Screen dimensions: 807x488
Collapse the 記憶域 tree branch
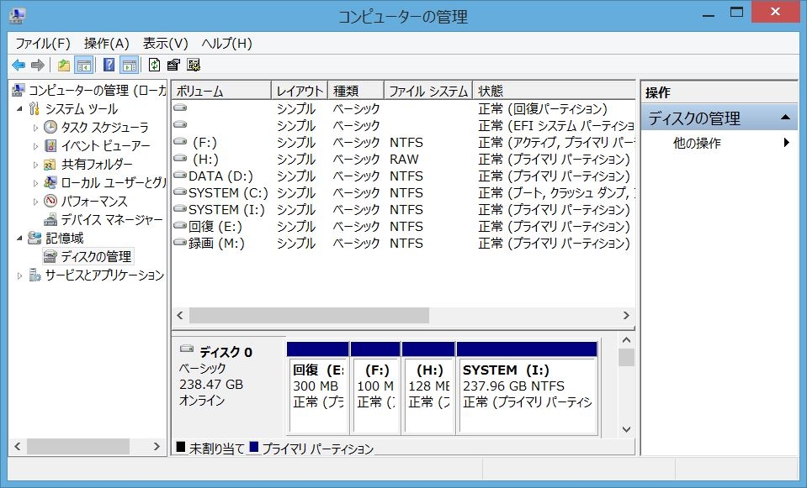(19, 239)
